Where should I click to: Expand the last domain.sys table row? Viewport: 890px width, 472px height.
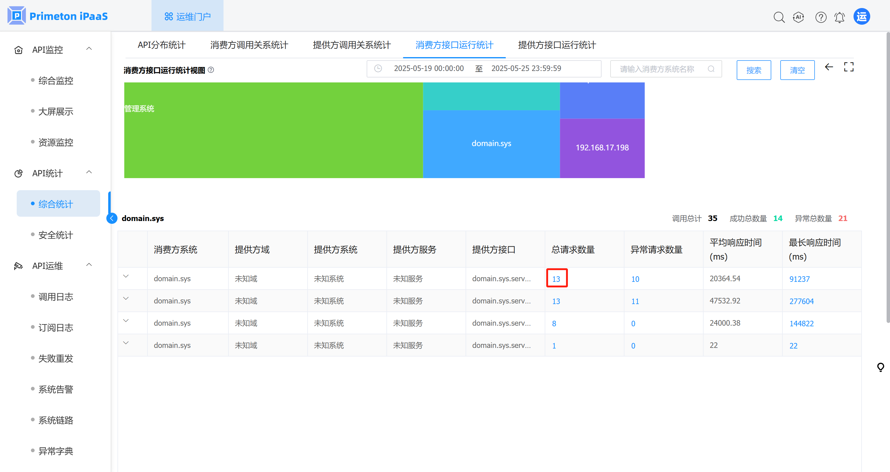click(x=126, y=343)
